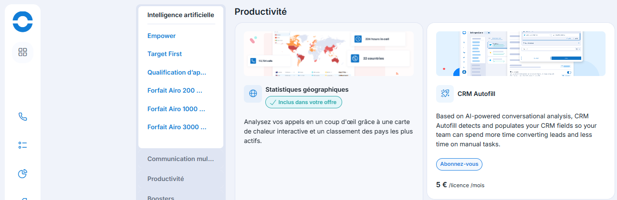The width and height of the screenshot is (617, 200).
Task: Select the Intelligence artificielle category header
Action: tap(181, 15)
